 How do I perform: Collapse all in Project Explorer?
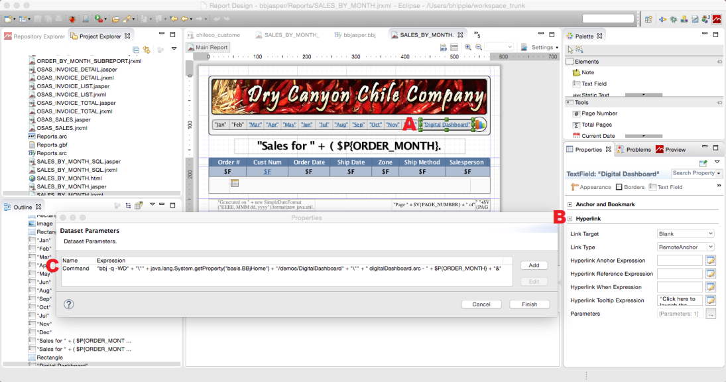(136, 49)
